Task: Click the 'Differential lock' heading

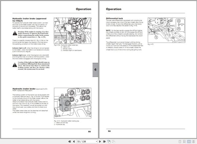Action: 115,18
